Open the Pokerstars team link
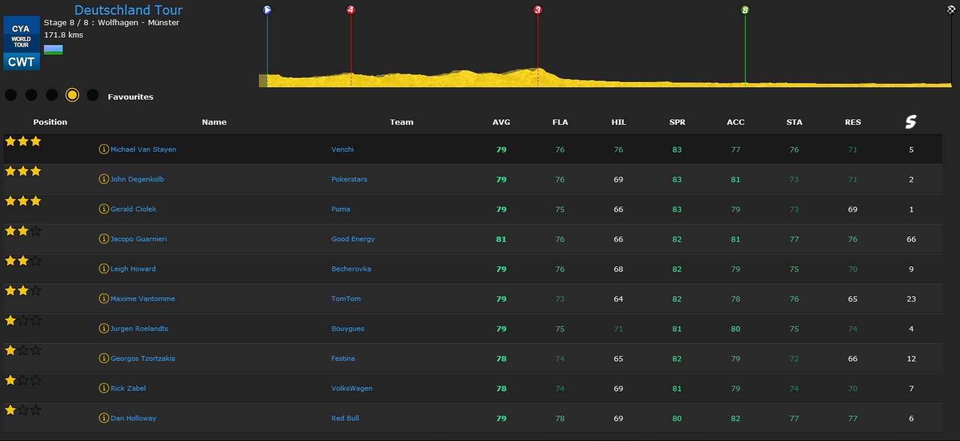The height and width of the screenshot is (441, 960). coord(349,179)
